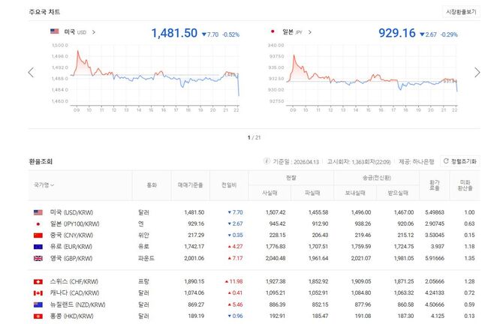This screenshot has width=488, height=324.
Task: Expand the 미국 USD chart chevron
Action: point(94,32)
